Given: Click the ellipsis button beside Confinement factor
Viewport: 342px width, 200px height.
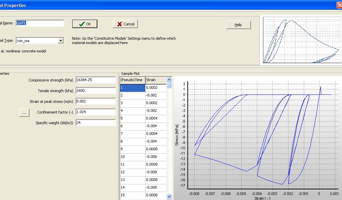Looking at the screenshot, I should pos(24,113).
